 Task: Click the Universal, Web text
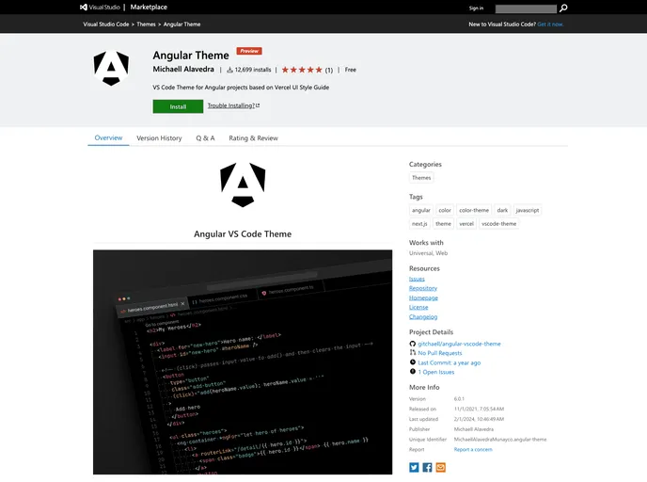pyautogui.click(x=428, y=253)
